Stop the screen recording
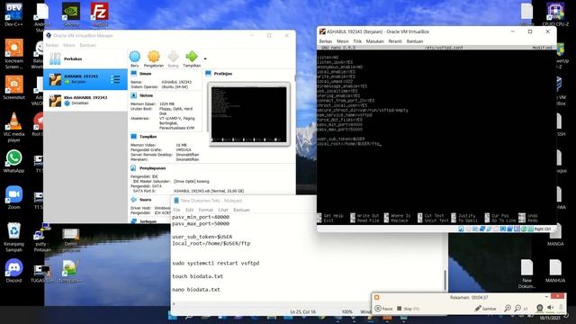This screenshot has width=576, height=324. (x=408, y=309)
